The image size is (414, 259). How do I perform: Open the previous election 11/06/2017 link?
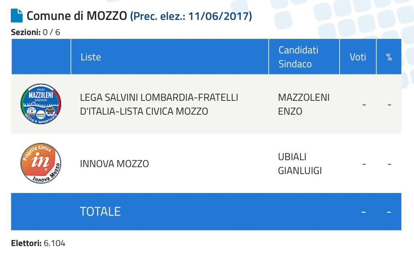(191, 16)
